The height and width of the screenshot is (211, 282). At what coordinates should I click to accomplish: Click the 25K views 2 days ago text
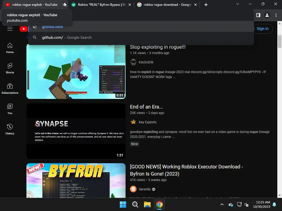(147, 113)
